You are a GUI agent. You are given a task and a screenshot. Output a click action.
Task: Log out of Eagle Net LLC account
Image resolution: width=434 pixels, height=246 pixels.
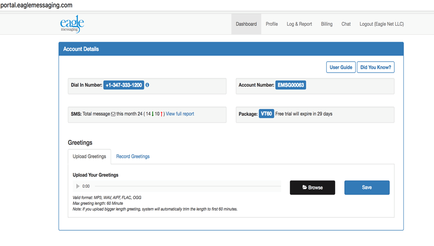pyautogui.click(x=381, y=24)
